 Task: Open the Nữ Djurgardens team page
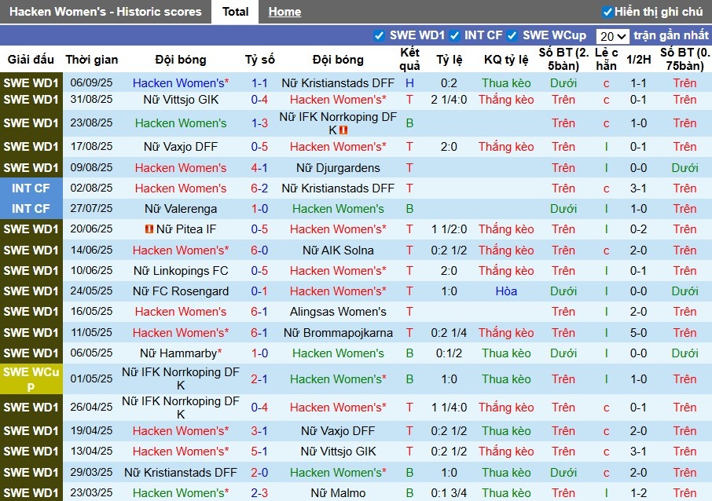pos(338,167)
